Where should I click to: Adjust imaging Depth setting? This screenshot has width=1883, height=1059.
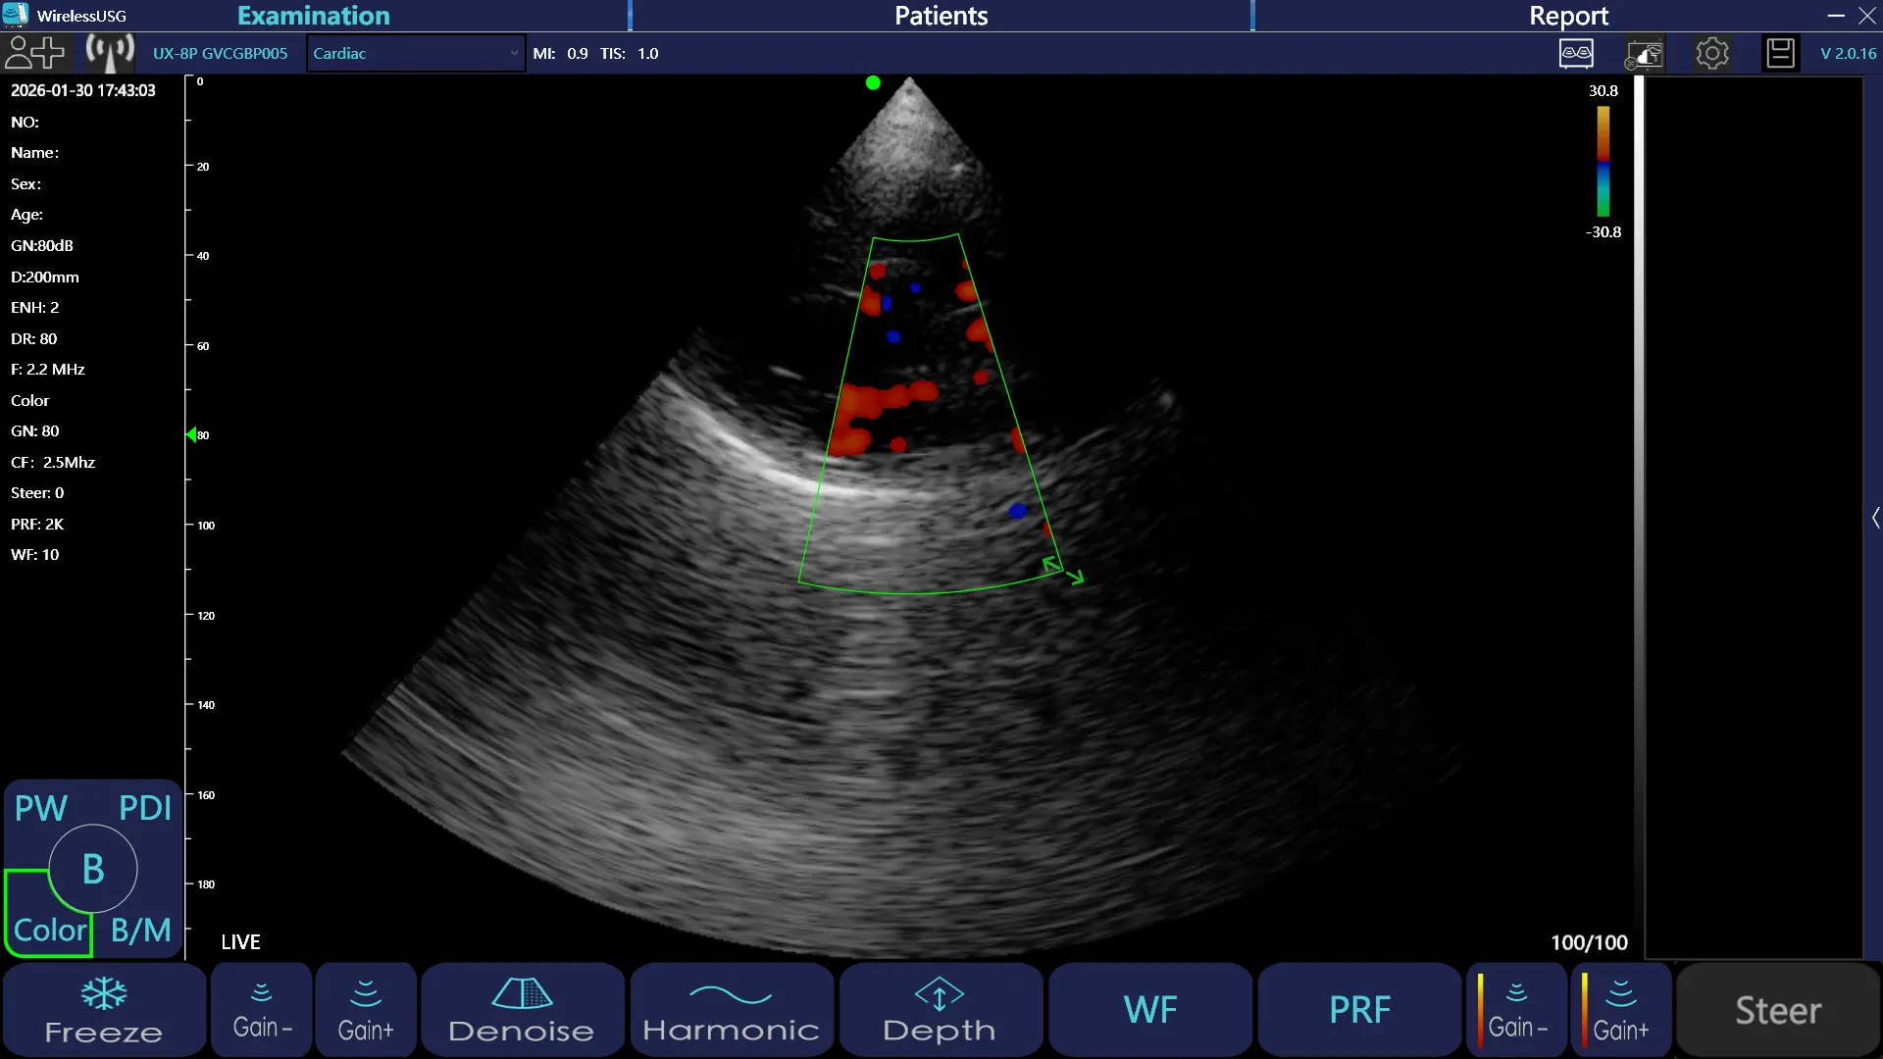[x=940, y=1010]
